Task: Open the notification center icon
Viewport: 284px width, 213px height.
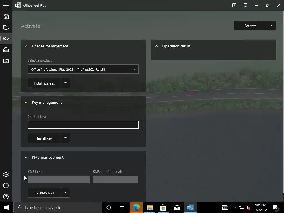Action: [275, 208]
